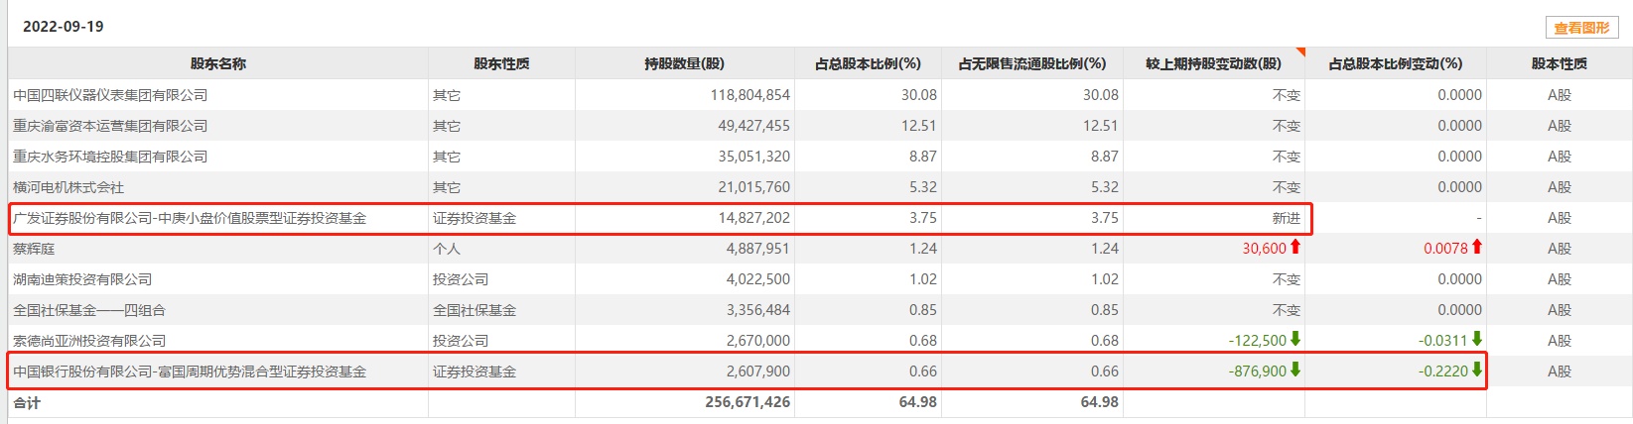The width and height of the screenshot is (1633, 424).
Task: Click the 合计 total row label
Action: (27, 402)
